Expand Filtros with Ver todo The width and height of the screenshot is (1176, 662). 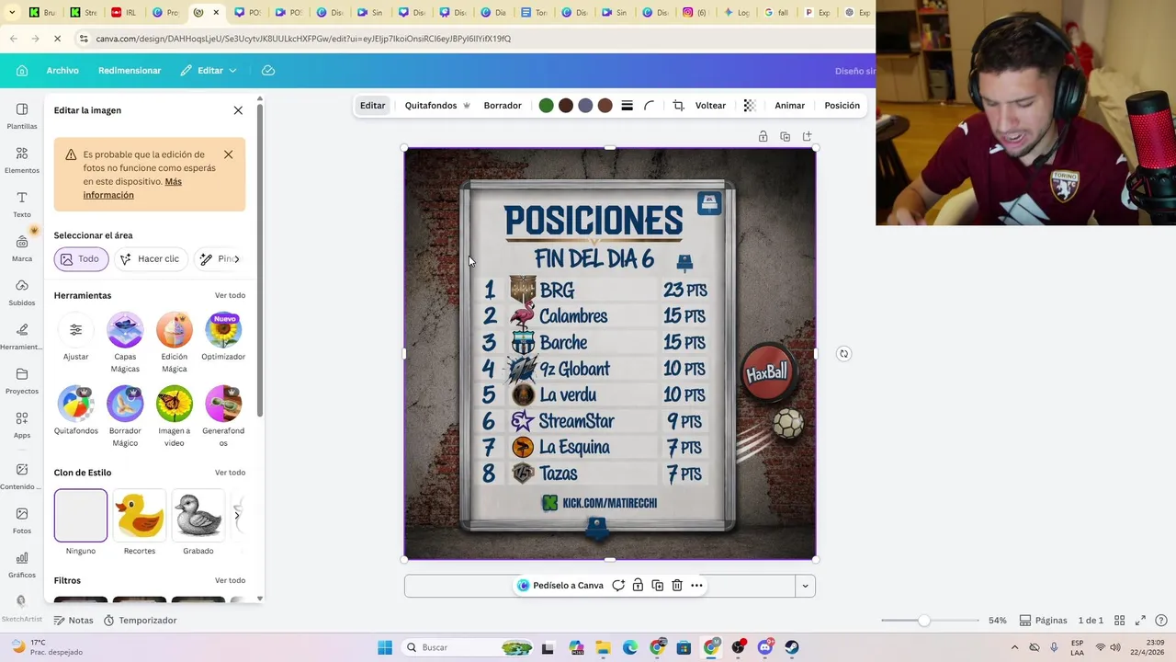pyautogui.click(x=230, y=580)
